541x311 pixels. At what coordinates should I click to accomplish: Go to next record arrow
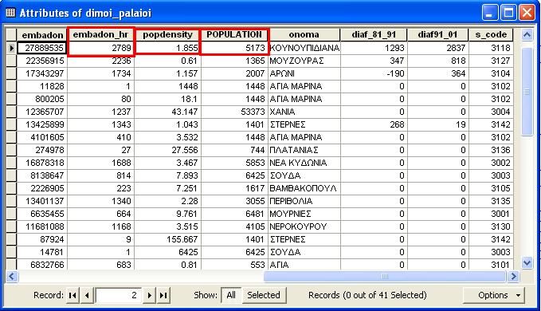pyautogui.click(x=149, y=296)
